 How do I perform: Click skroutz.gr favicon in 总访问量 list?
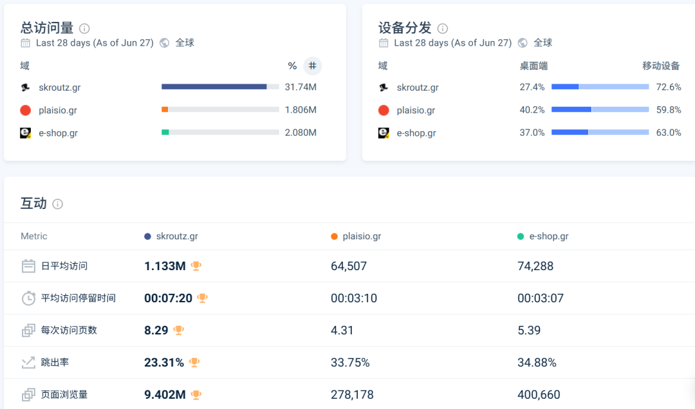coord(26,87)
